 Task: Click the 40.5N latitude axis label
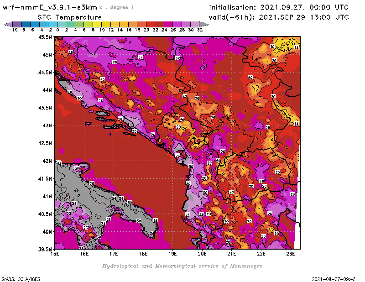coord(45,214)
